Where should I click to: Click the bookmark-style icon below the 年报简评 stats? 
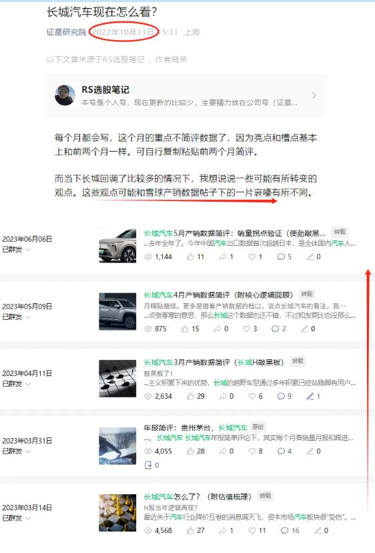tap(148, 466)
